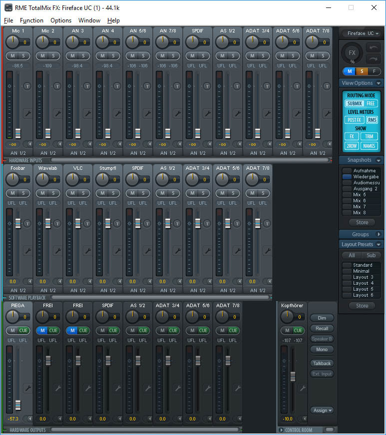Click the round FX % knob

point(352,53)
